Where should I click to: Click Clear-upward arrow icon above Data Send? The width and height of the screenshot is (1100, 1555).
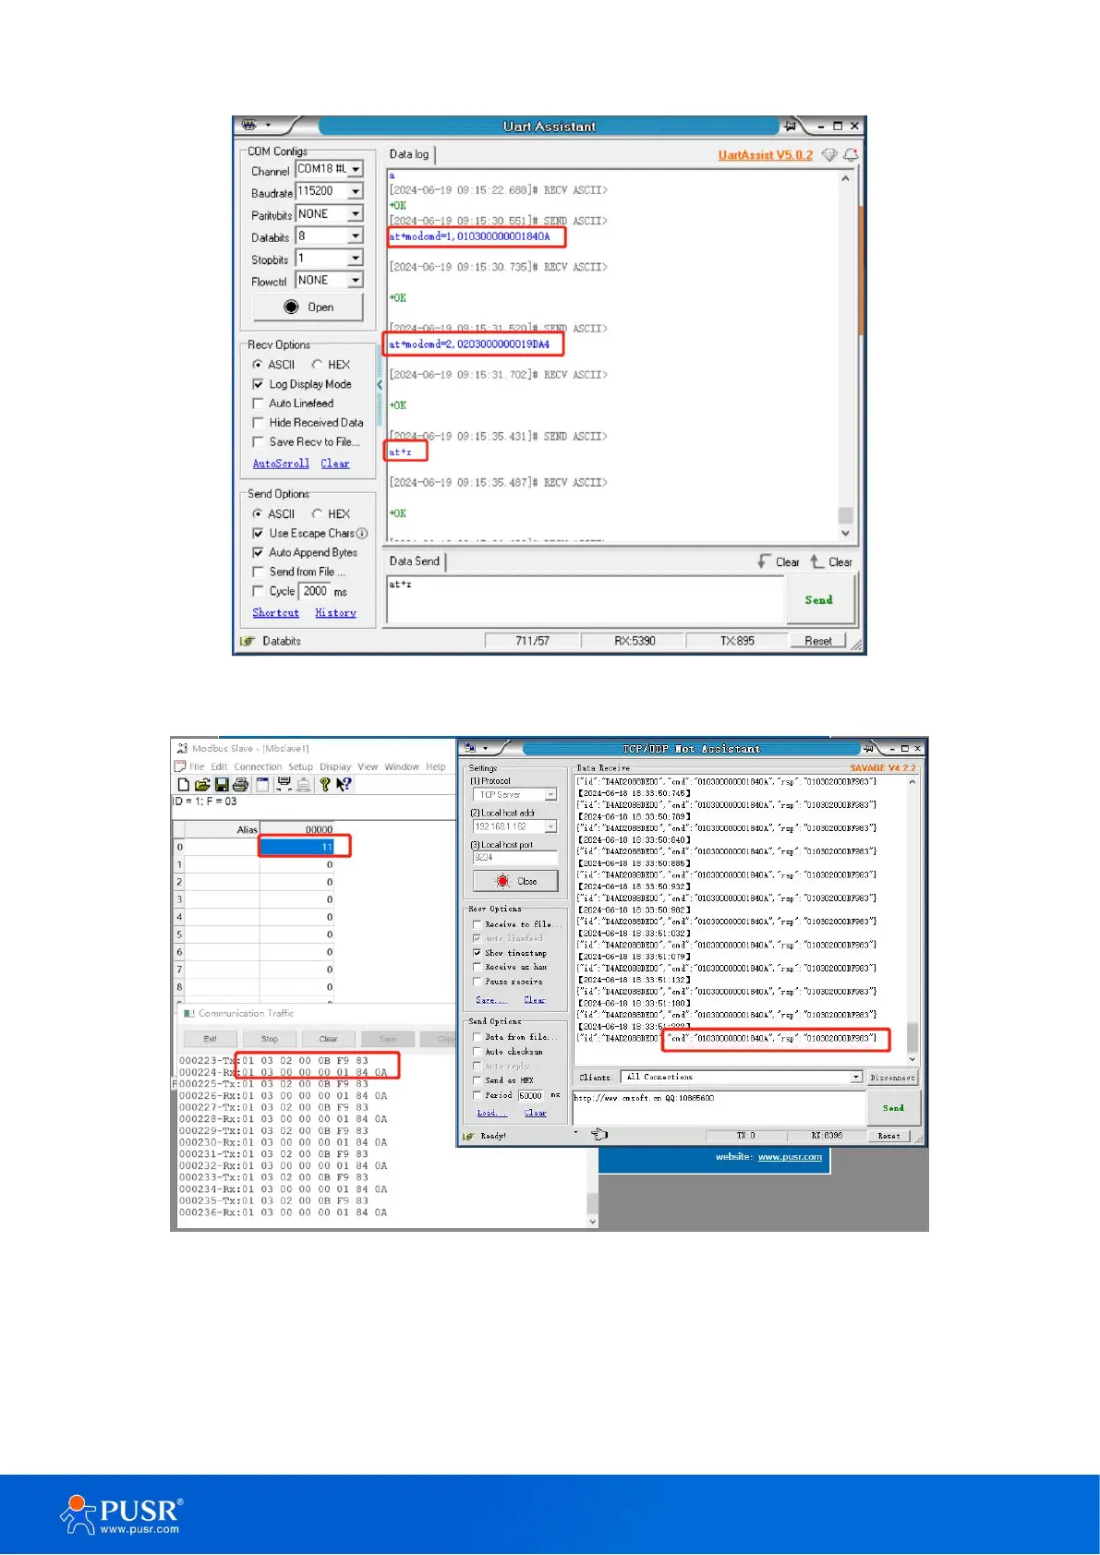point(816,561)
